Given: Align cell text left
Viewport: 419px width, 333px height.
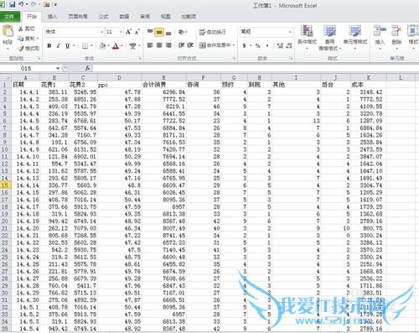Looking at the screenshot, I should [150, 45].
